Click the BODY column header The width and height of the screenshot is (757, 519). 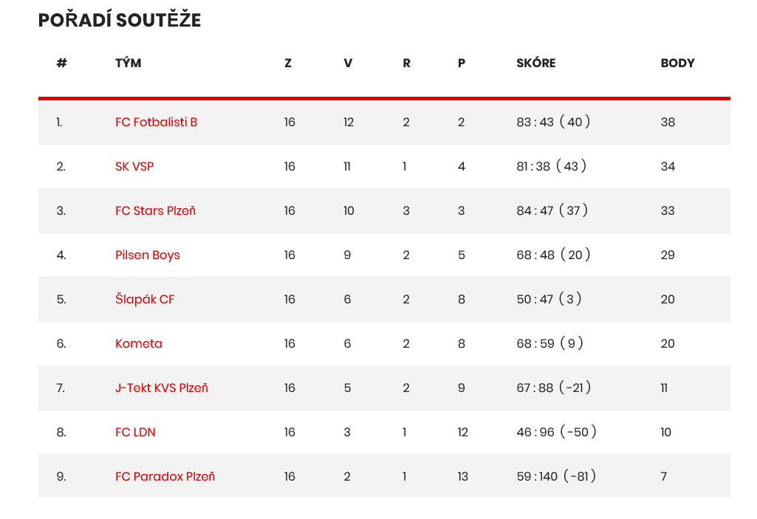point(677,63)
